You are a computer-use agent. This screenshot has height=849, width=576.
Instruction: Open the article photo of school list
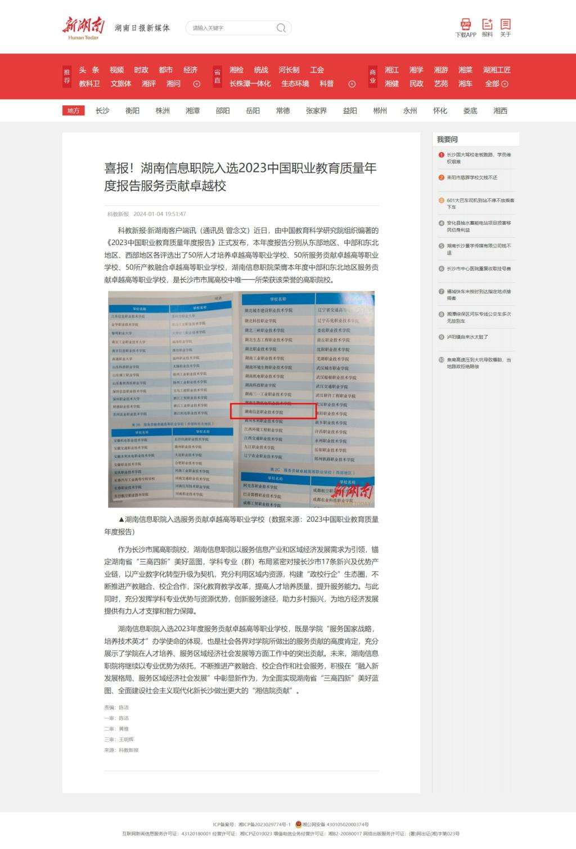click(x=241, y=399)
